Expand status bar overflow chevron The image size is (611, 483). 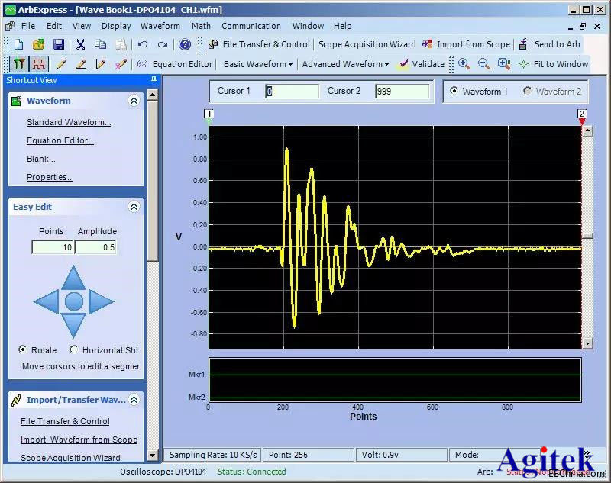tap(586, 453)
